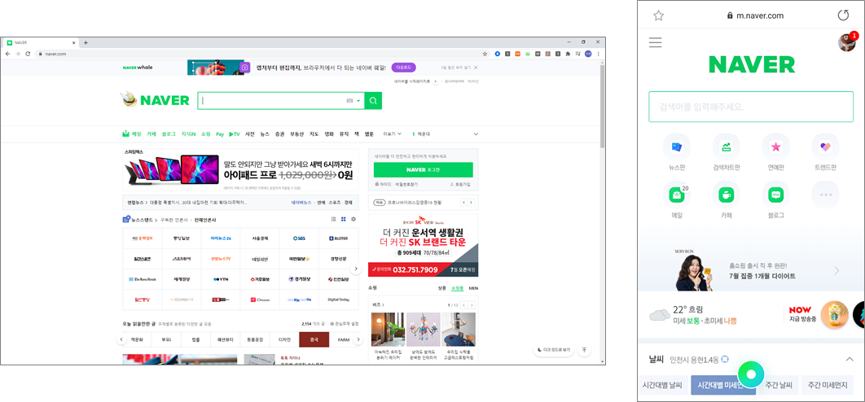Image resolution: width=865 pixels, height=402 pixels.
Task: Open 뉴스 in the desktop navigation bar
Action: point(265,134)
